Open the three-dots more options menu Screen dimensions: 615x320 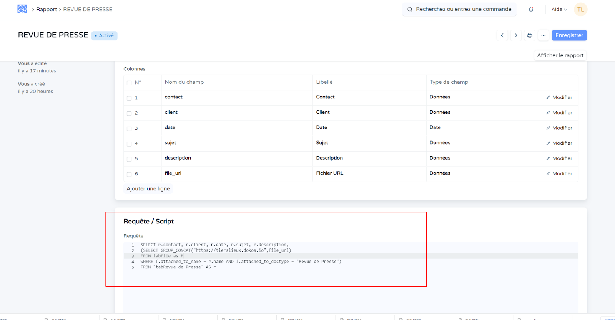[543, 35]
